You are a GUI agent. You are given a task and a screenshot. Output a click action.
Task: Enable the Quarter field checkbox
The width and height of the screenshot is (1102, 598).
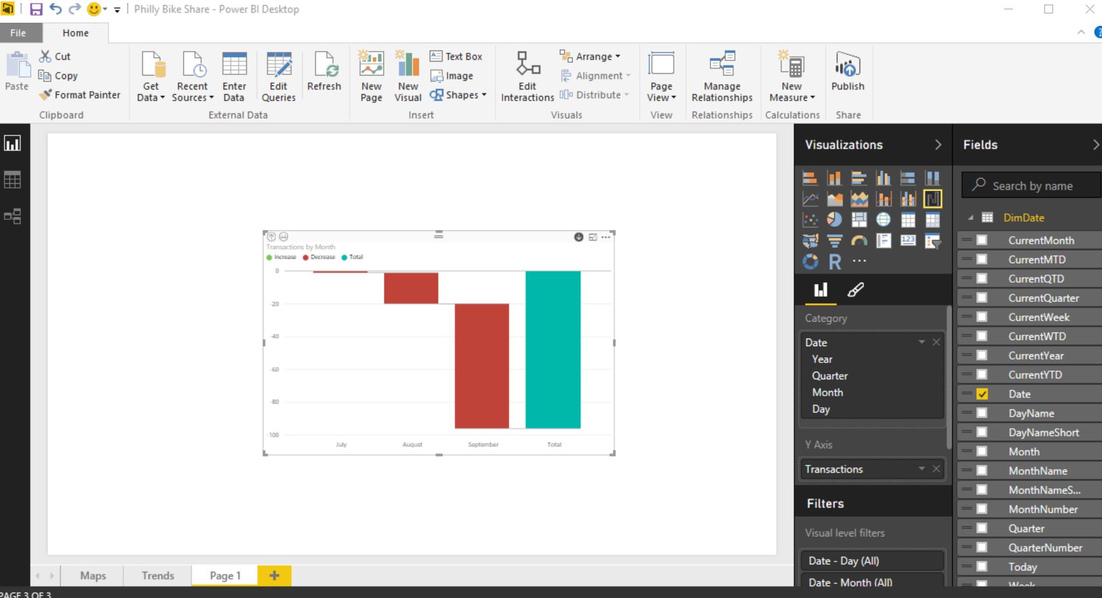tap(982, 528)
